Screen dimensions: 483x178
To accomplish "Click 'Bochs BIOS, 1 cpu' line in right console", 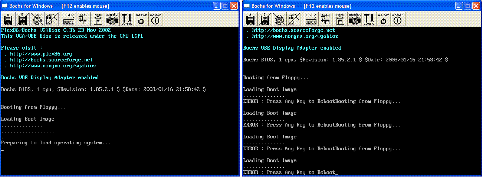I will coord(345,60).
